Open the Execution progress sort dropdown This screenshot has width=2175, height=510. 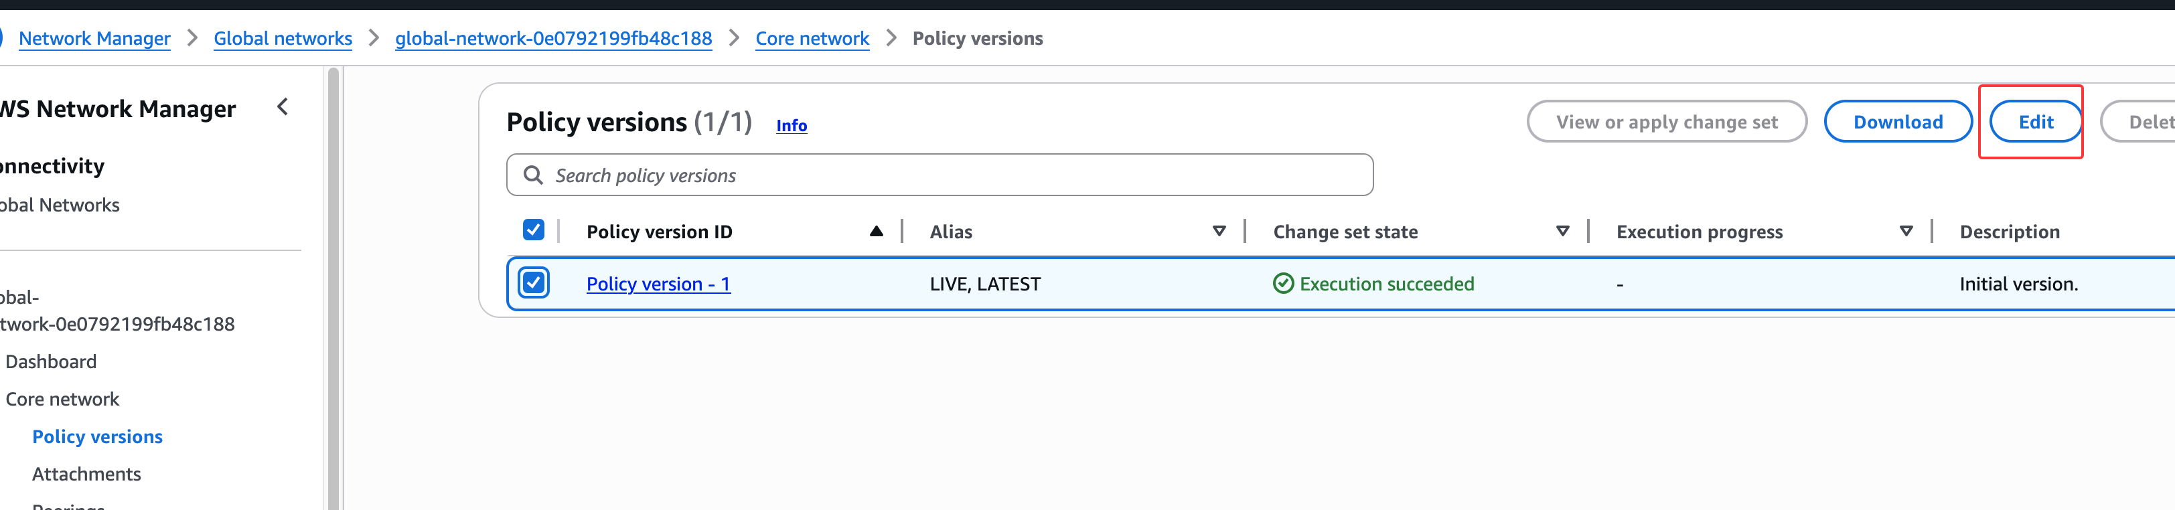coord(1906,232)
